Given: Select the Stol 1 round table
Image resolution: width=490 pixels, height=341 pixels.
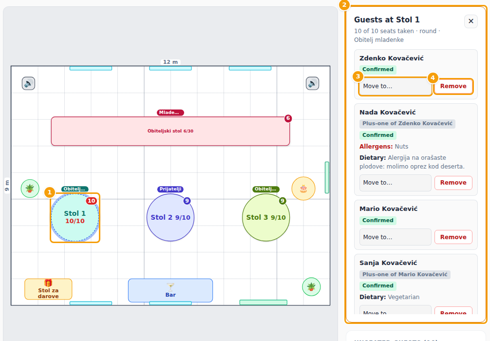Looking at the screenshot, I should click(75, 218).
